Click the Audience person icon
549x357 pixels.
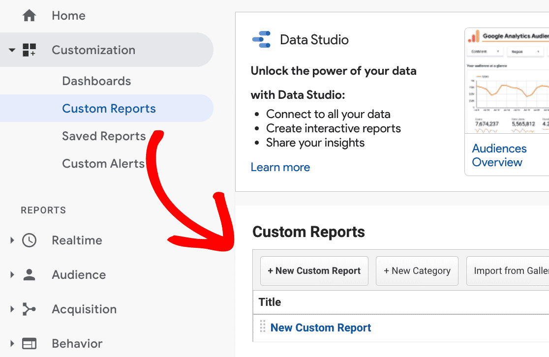tap(29, 275)
